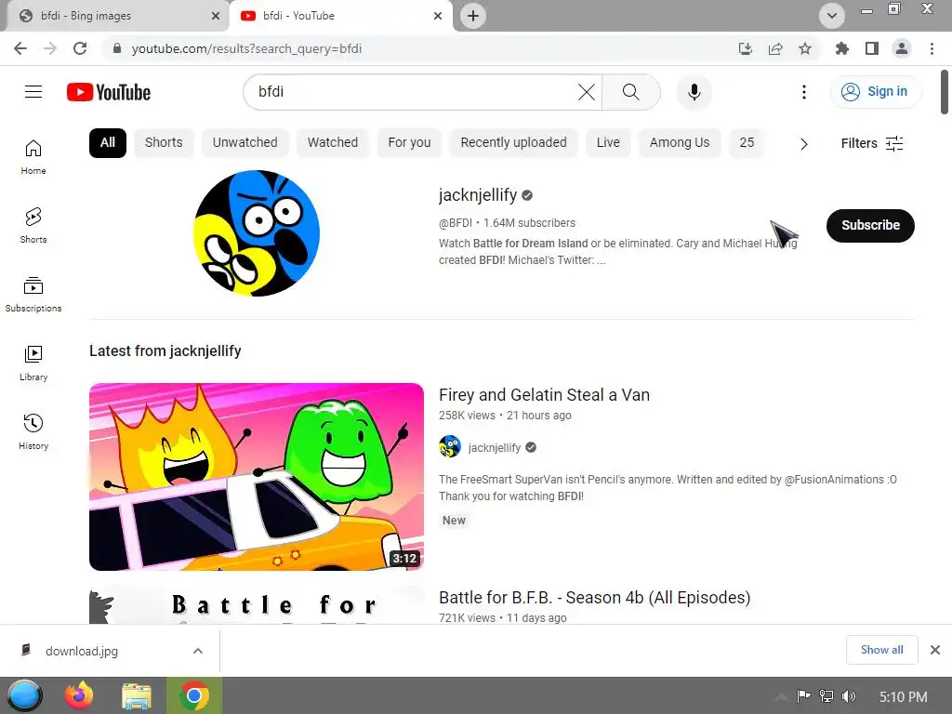The image size is (952, 714).
Task: Select the All filter chip
Action: point(108,143)
